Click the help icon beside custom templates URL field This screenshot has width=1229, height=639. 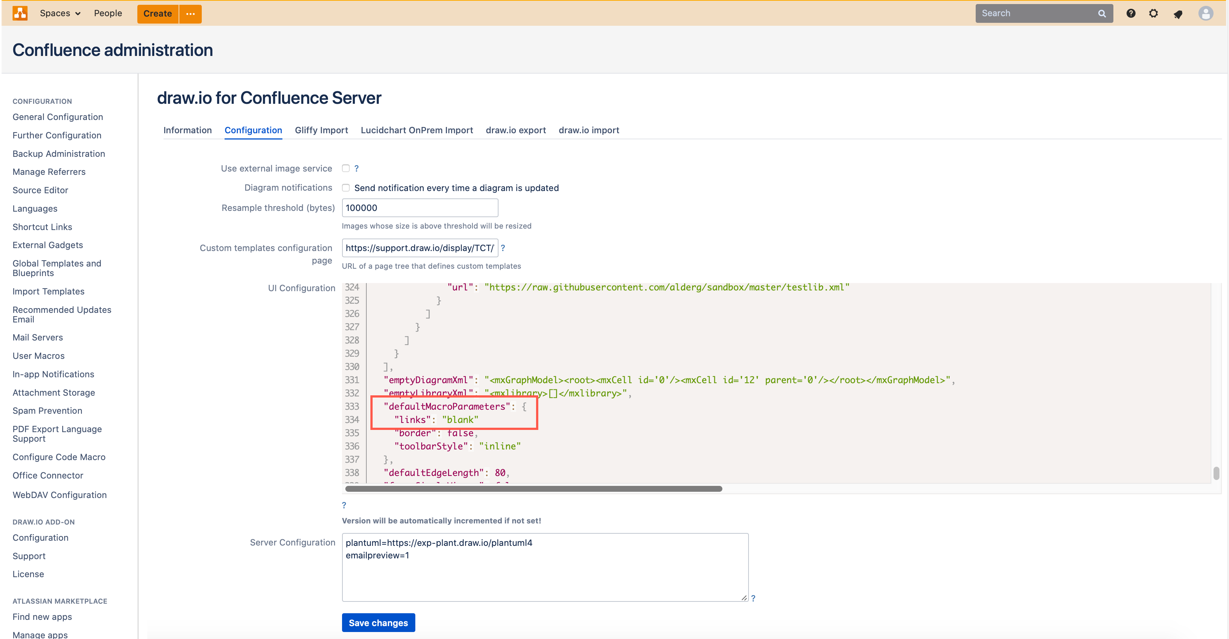504,247
